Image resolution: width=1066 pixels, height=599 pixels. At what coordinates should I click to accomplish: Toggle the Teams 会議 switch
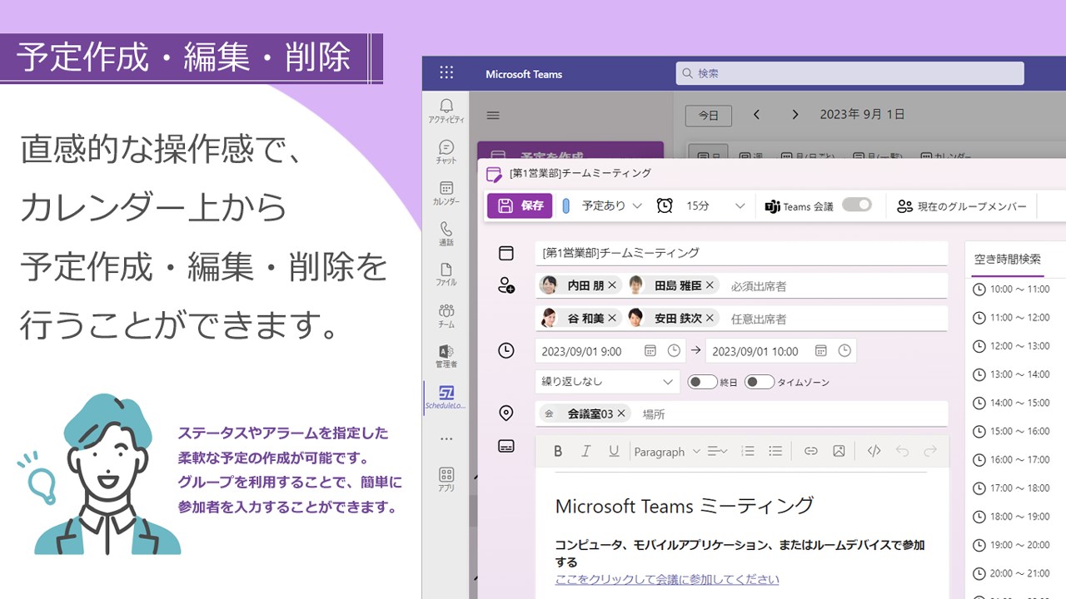click(856, 205)
